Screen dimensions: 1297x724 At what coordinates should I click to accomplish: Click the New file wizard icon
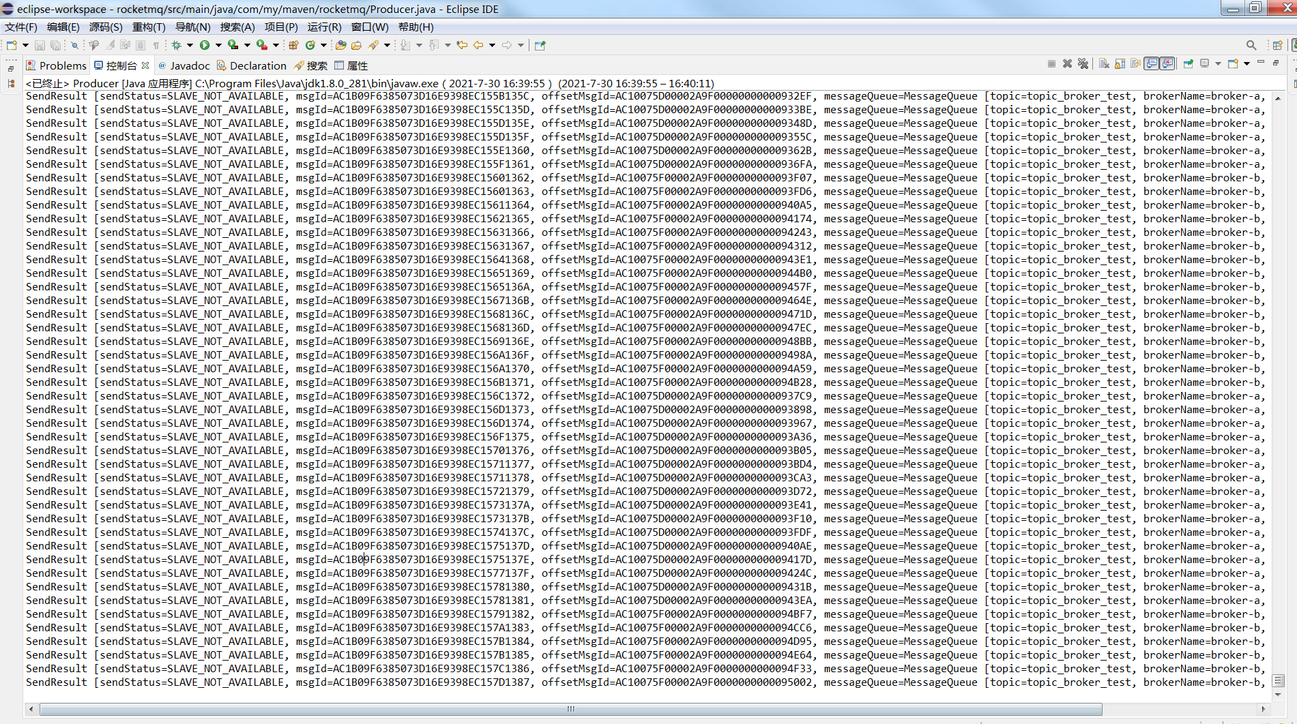(x=12, y=45)
